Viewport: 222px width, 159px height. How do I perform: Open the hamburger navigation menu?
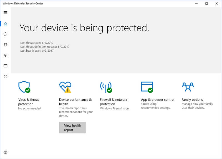pyautogui.click(x=5, y=12)
